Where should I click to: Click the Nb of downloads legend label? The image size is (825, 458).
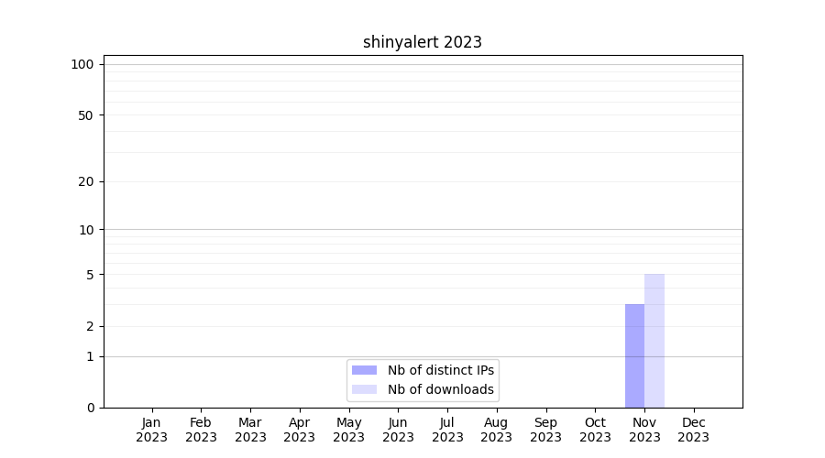(441, 389)
